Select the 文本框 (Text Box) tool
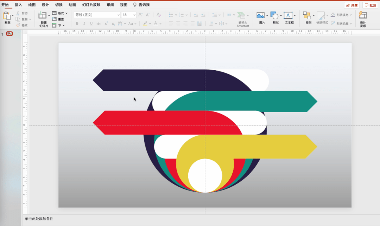Screen dimensions: 380x226 [288, 15]
